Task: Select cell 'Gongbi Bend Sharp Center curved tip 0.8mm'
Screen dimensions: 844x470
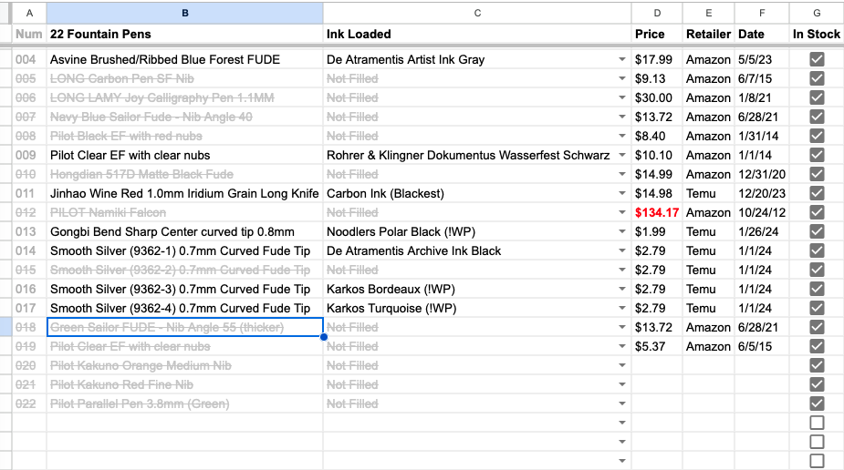Action: click(x=184, y=231)
